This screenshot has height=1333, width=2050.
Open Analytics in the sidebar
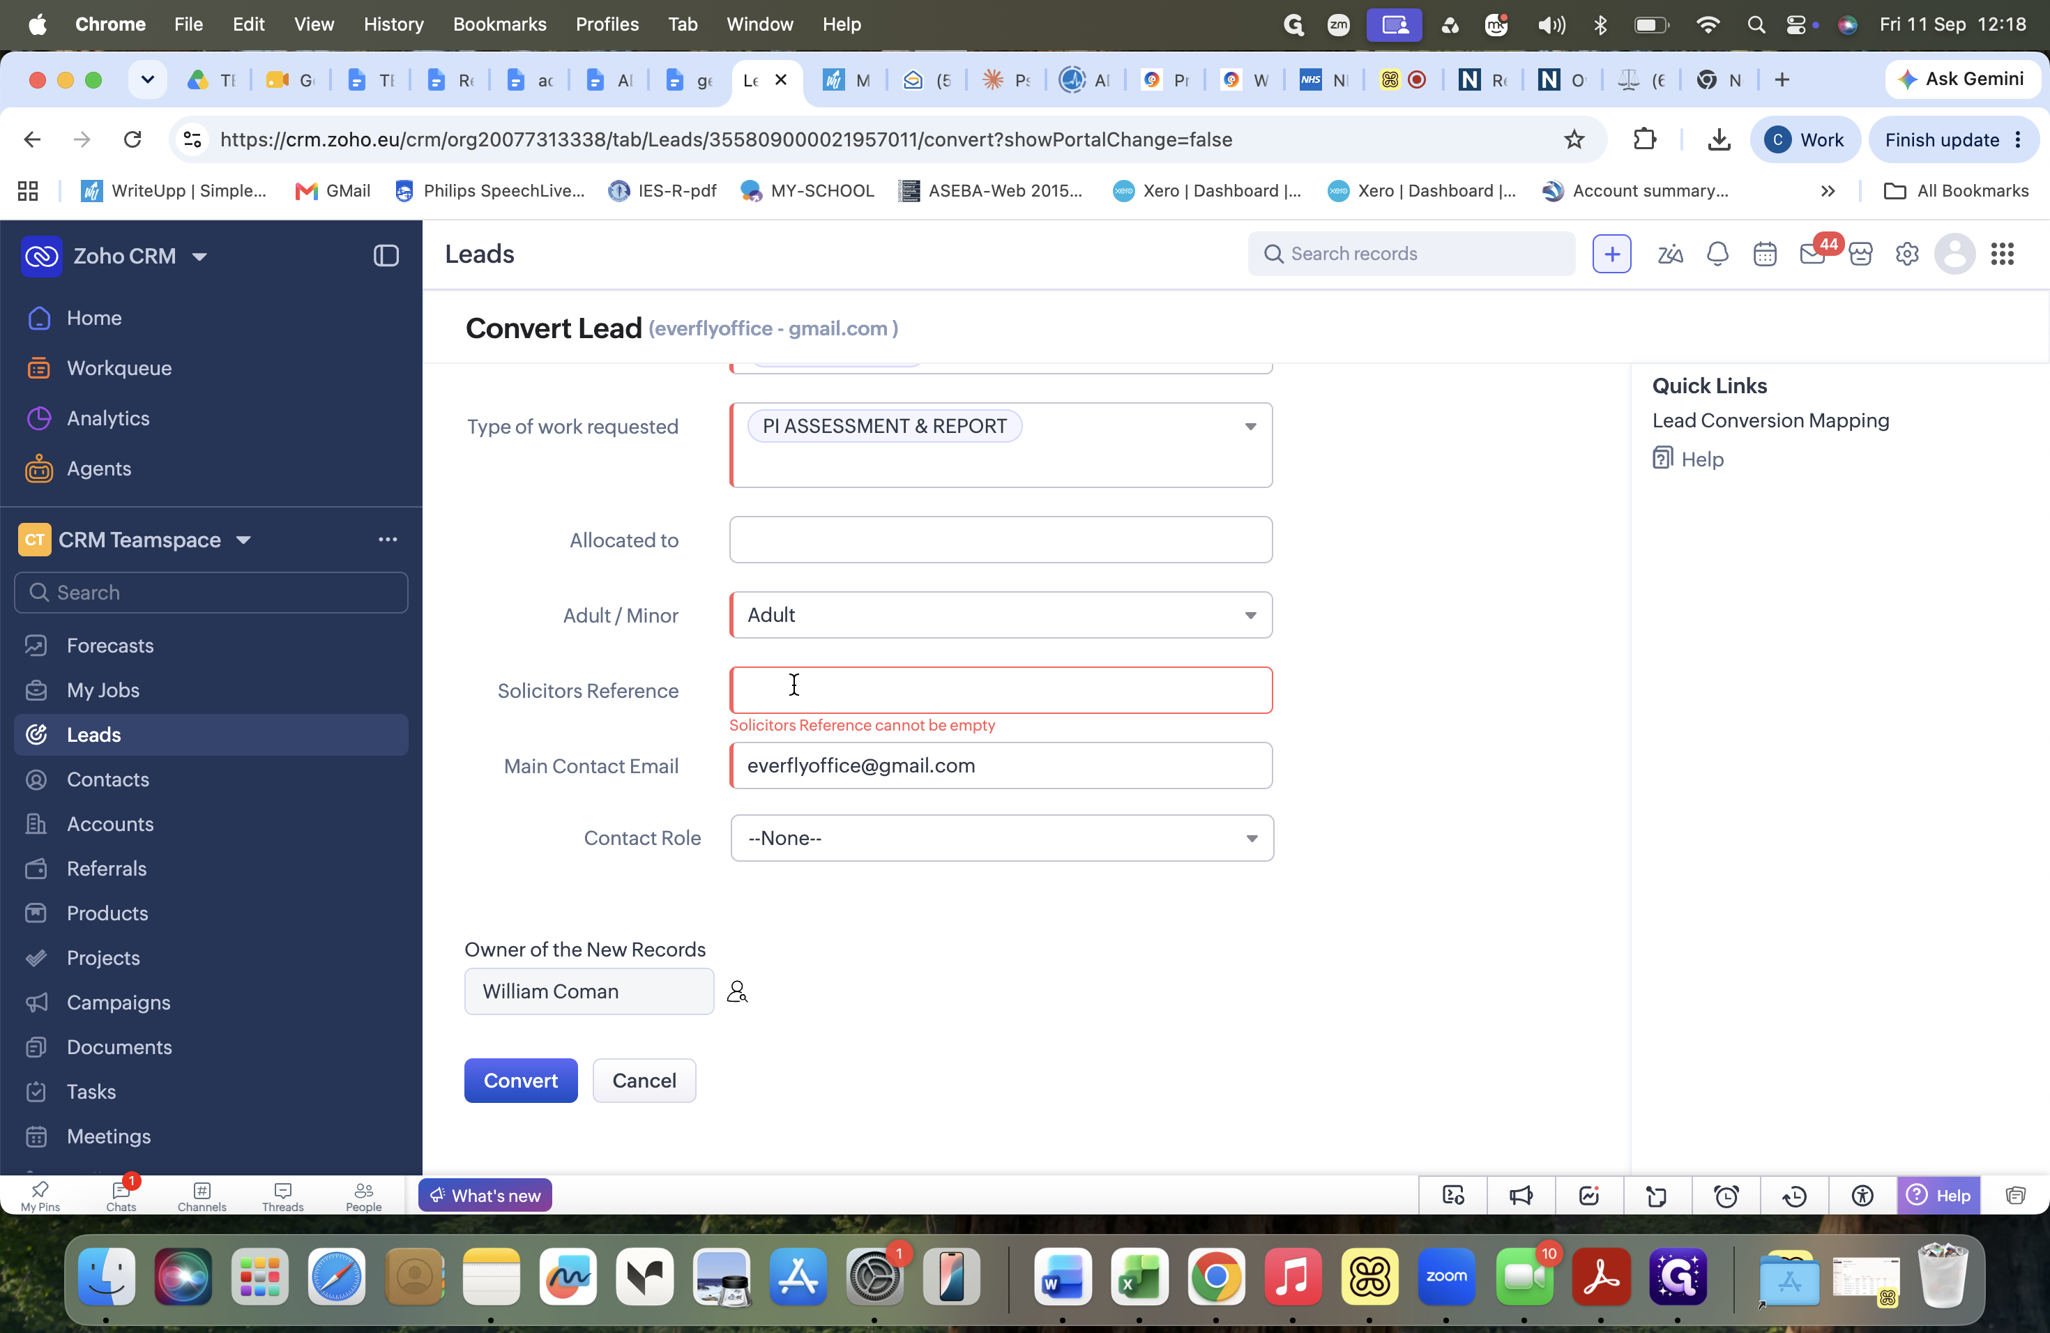pos(107,418)
